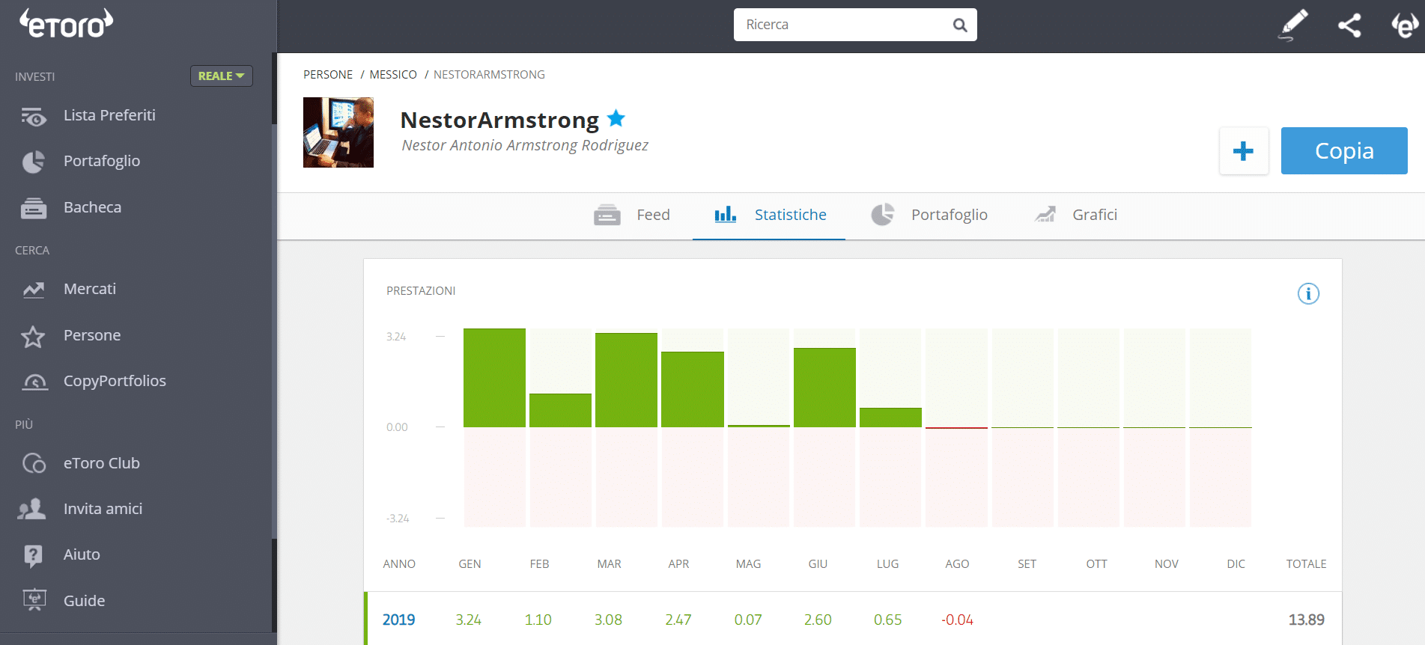Switch to the profile Portafoglio tab
1425x645 pixels.
(929, 215)
